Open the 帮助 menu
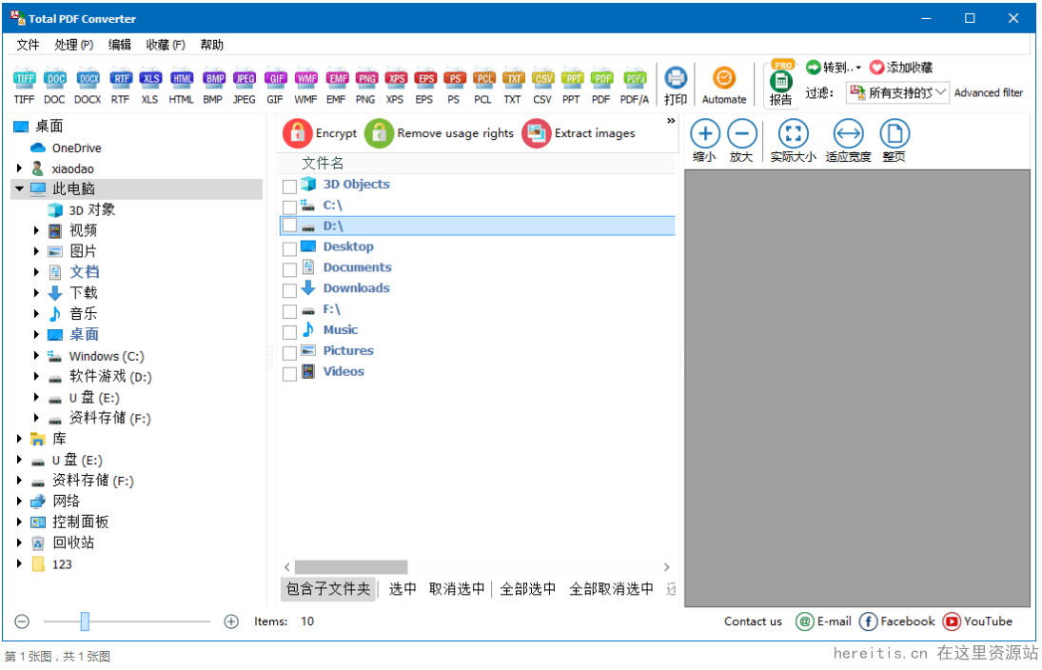Image resolution: width=1042 pixels, height=670 pixels. click(x=212, y=45)
